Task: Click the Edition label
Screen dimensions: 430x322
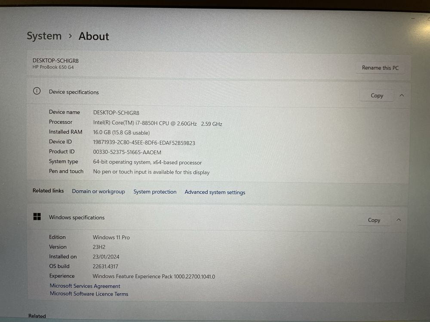Action: pyautogui.click(x=57, y=237)
